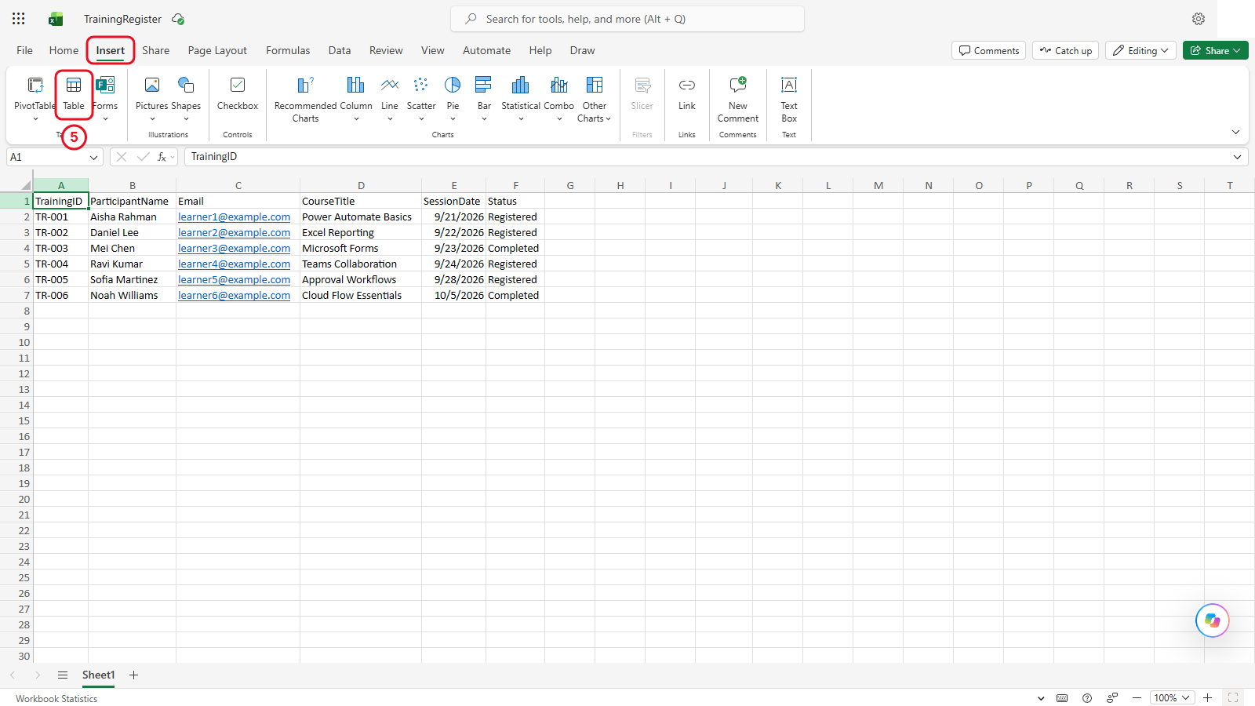
Task: Open the Editing mode dropdown
Action: coord(1140,50)
